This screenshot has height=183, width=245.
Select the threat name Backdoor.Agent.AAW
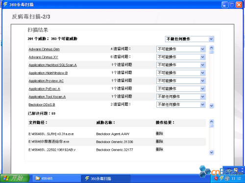click(113, 134)
